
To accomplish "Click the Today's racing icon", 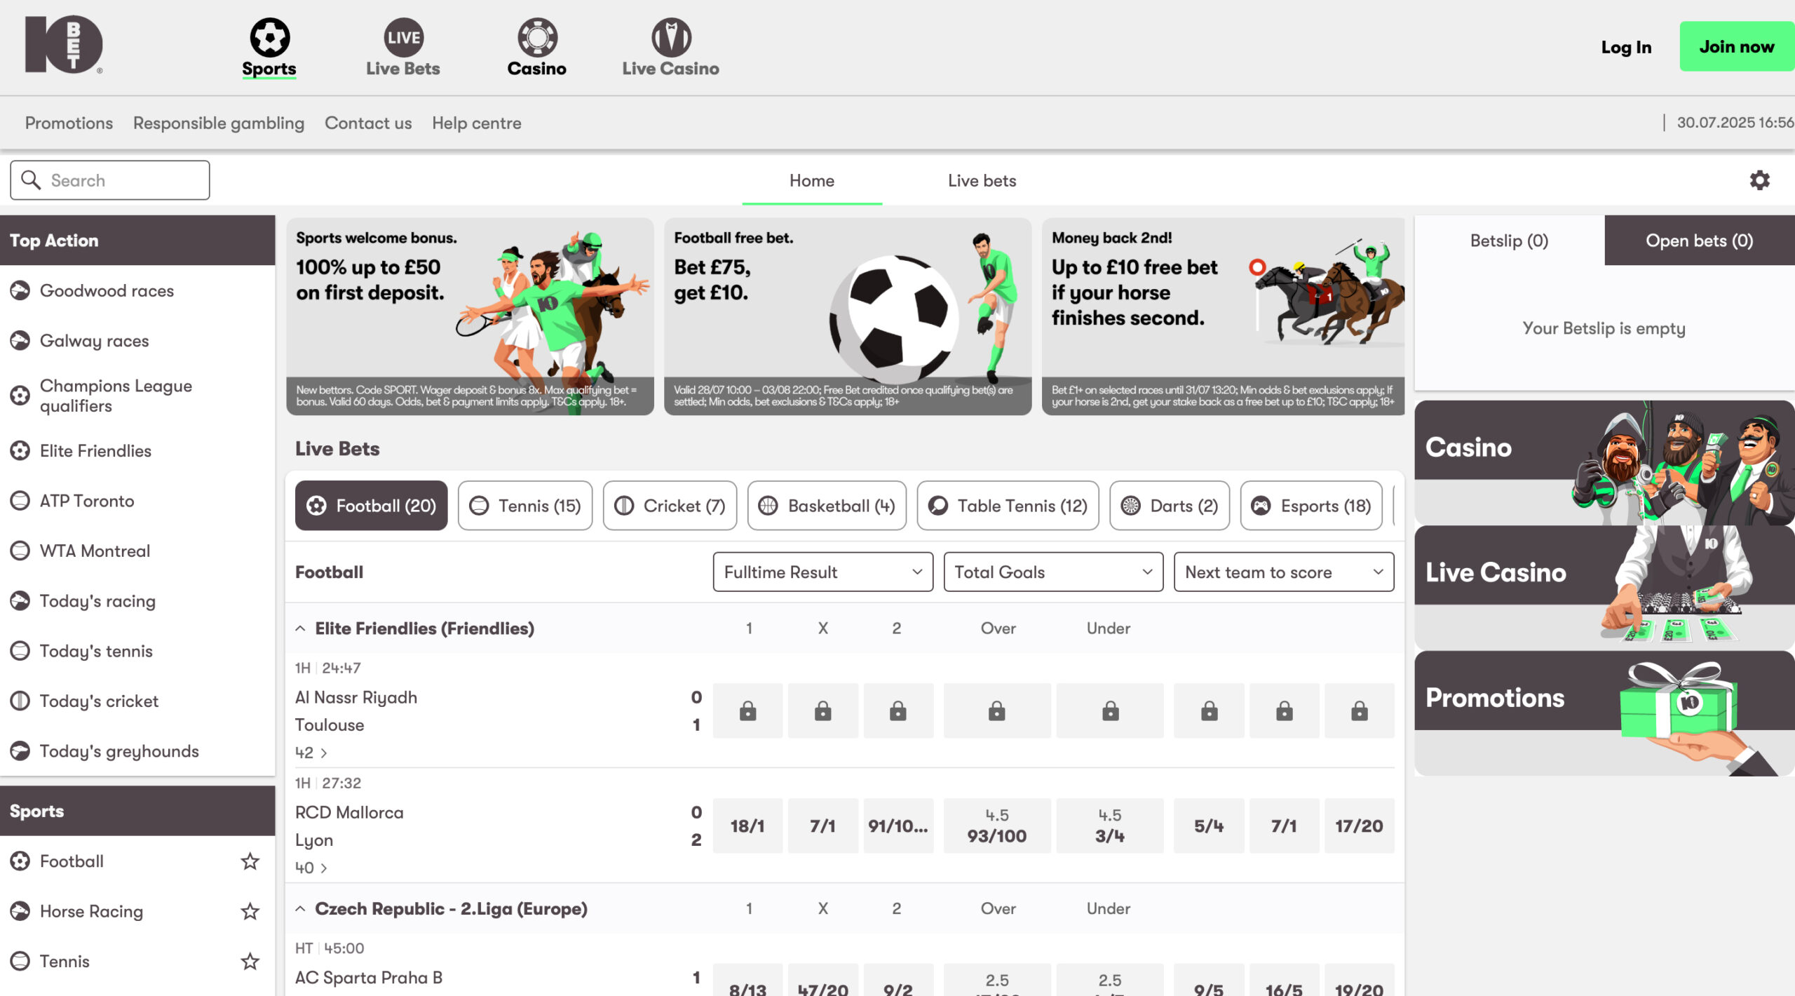I will (20, 600).
